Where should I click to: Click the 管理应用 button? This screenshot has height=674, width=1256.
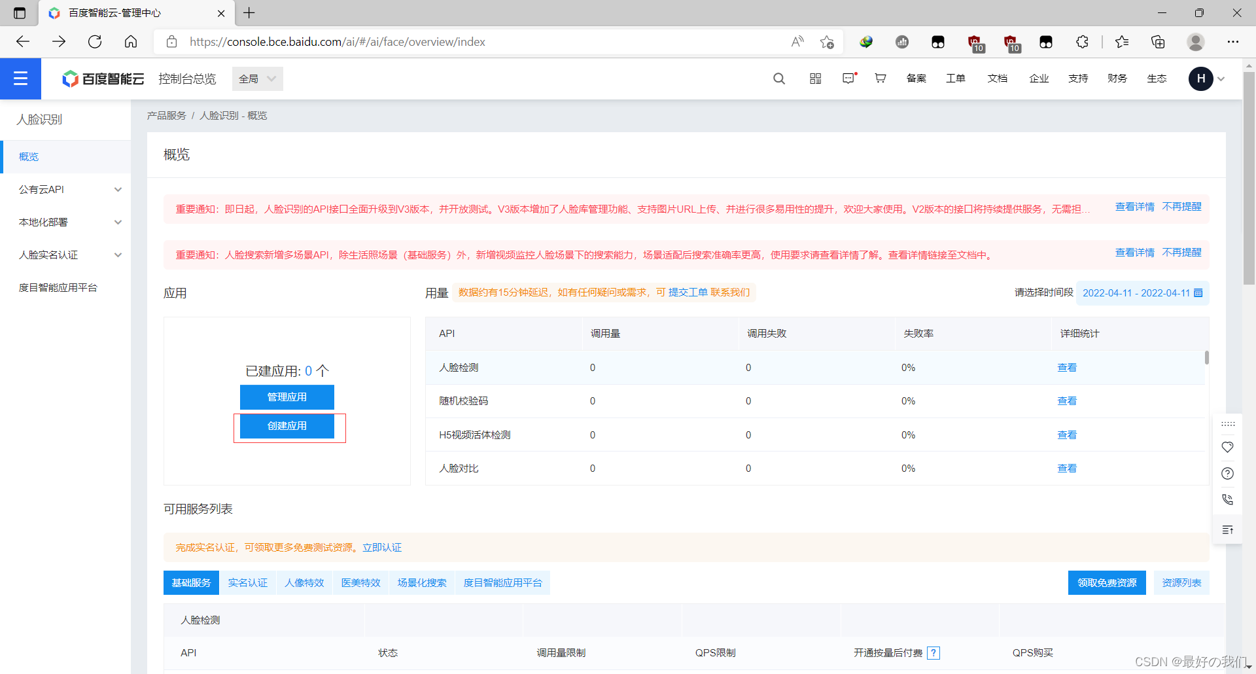click(x=287, y=397)
